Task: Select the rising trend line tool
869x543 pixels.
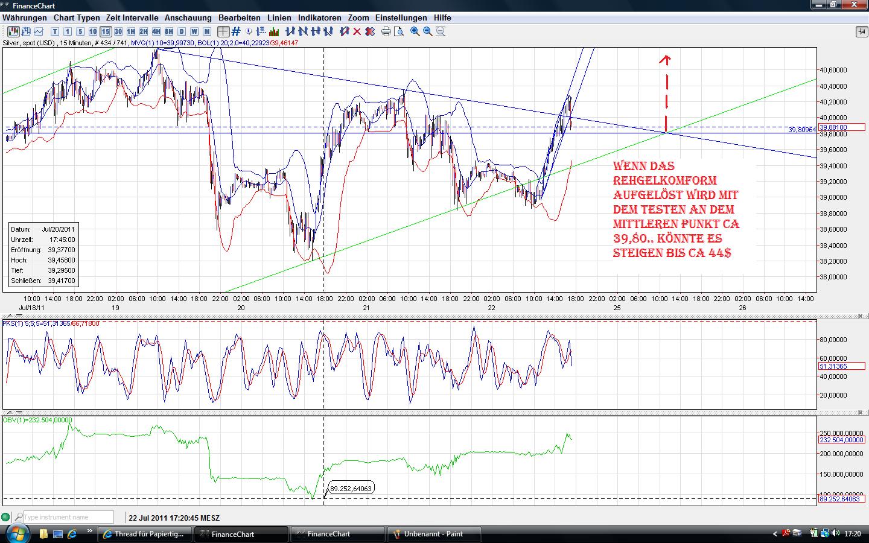Action: pyautogui.click(x=290, y=31)
